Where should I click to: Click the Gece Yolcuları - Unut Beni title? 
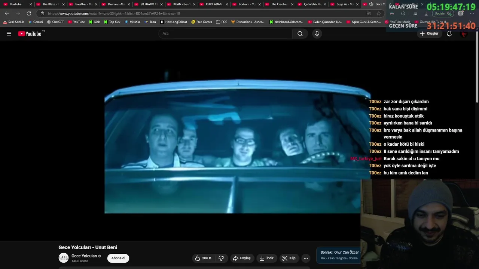(x=88, y=247)
